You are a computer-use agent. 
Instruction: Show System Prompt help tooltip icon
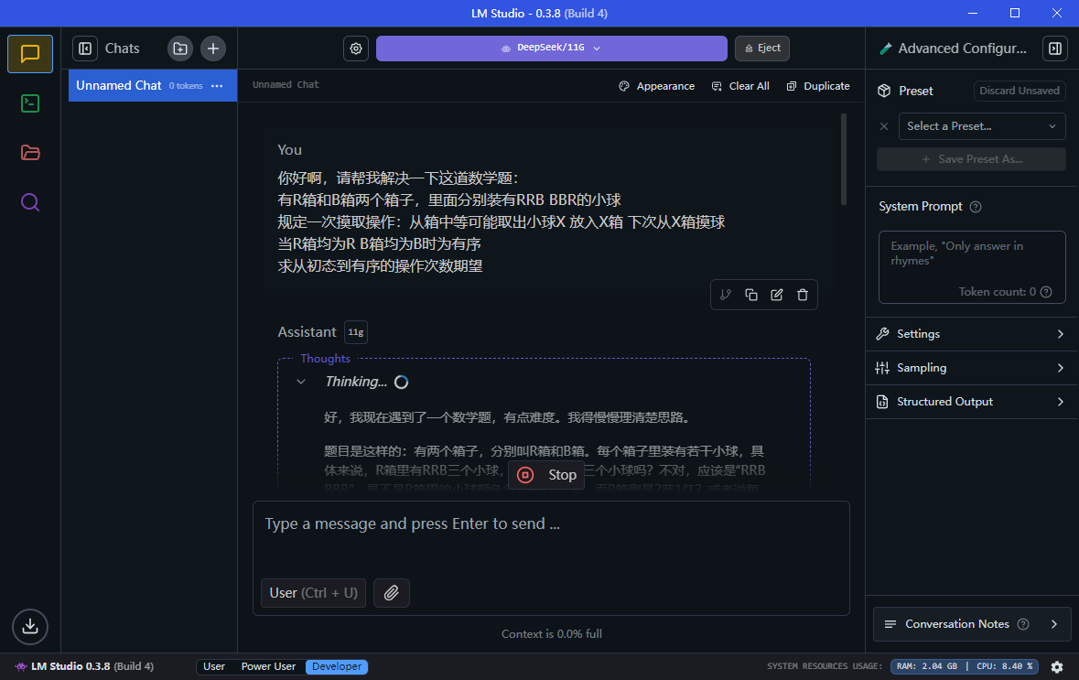[x=975, y=207]
